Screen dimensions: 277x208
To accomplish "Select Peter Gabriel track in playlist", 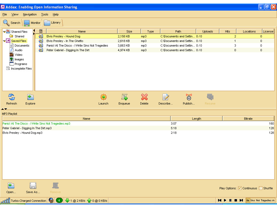I will pyautogui.click(x=27, y=128).
